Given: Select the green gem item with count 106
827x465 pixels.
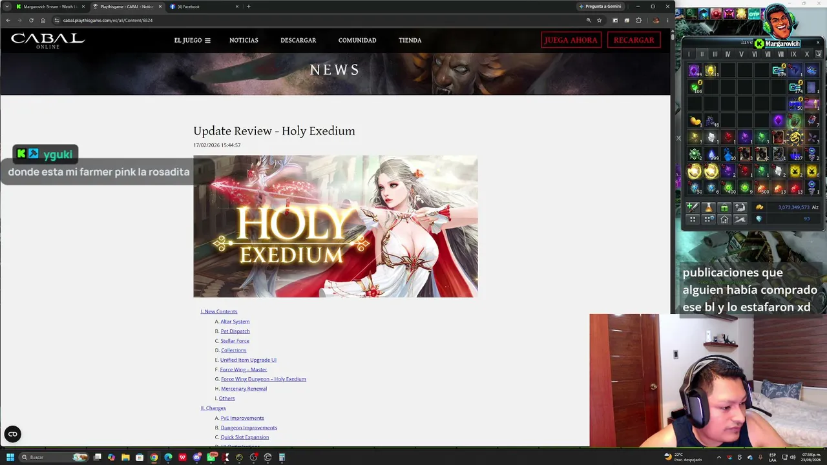Looking at the screenshot, I should (695, 87).
